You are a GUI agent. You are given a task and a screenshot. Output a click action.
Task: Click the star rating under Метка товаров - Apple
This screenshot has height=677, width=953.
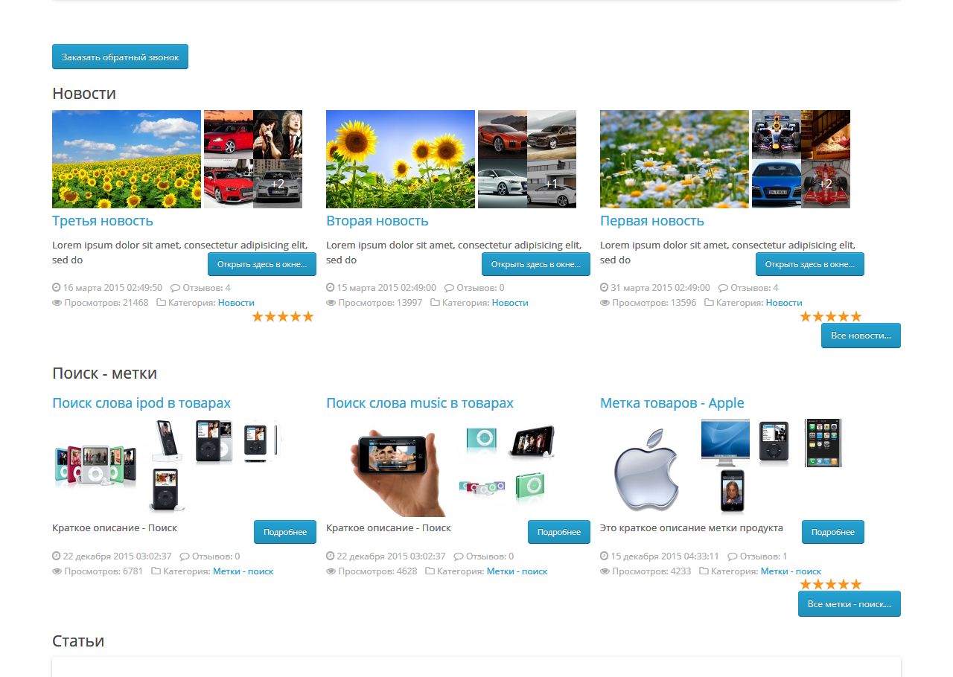831,585
